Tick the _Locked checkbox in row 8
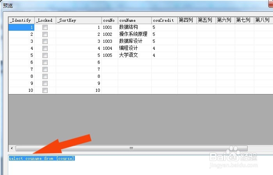Screen dimensions: 273x175 [45, 76]
